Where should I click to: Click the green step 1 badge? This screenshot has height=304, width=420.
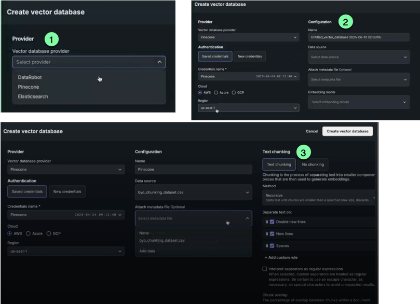tap(50, 39)
